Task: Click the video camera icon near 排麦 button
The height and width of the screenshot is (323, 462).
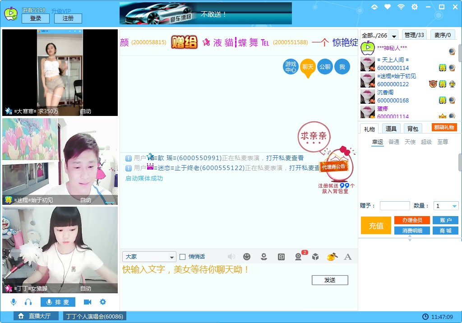Action: point(88,301)
